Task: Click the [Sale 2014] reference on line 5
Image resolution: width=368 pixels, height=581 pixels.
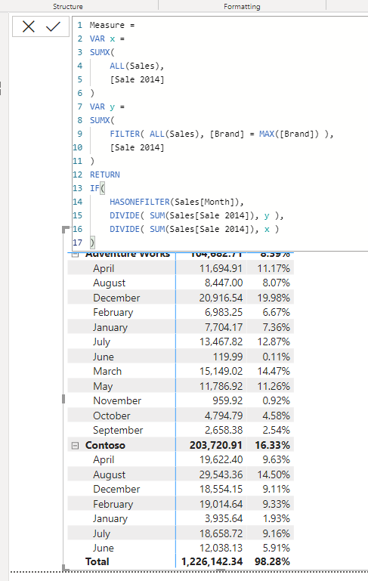Action: [137, 79]
